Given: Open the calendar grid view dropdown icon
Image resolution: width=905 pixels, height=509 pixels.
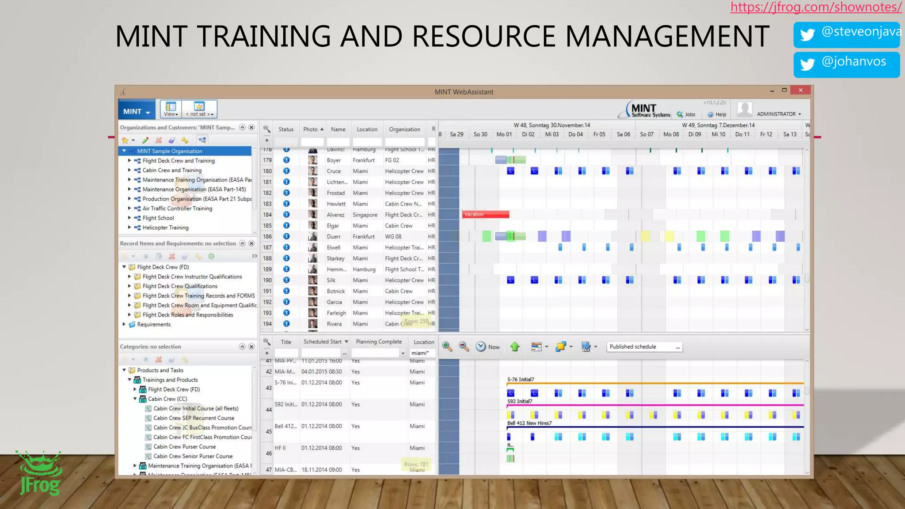Looking at the screenshot, I should (539, 347).
